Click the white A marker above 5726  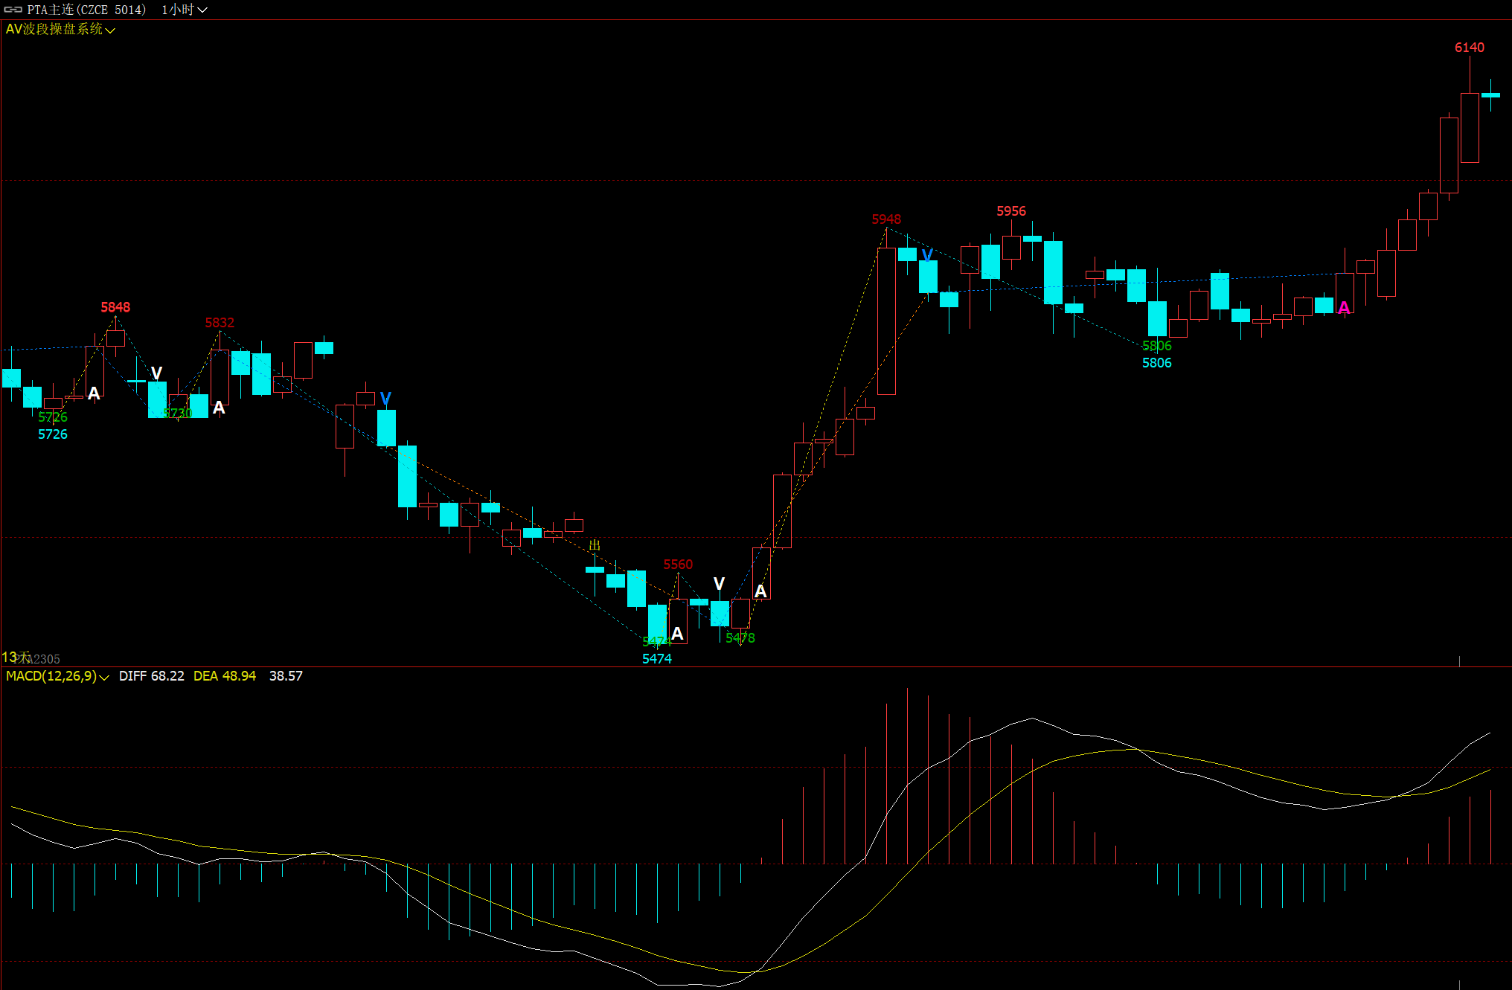coord(94,393)
